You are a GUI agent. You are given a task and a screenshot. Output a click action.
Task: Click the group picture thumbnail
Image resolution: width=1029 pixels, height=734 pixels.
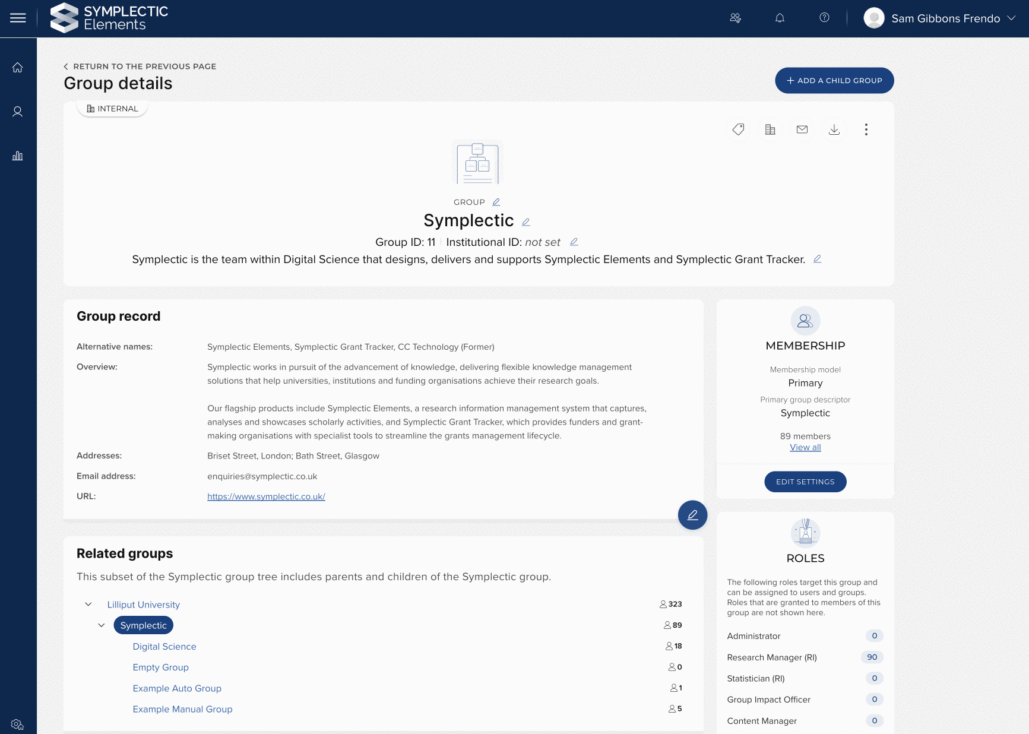pos(477,163)
